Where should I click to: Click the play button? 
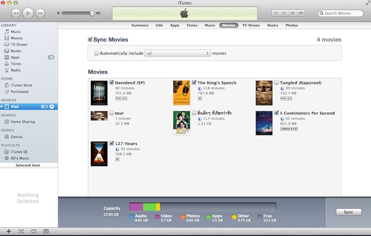click(x=28, y=13)
